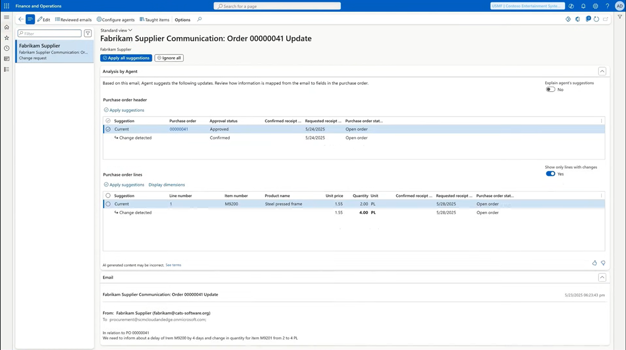Click the notifications bell icon
626x350 pixels.
pos(583,6)
